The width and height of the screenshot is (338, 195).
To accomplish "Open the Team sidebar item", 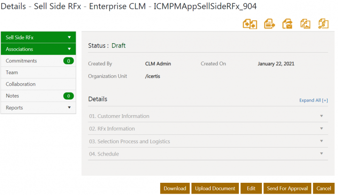I will tap(12, 72).
